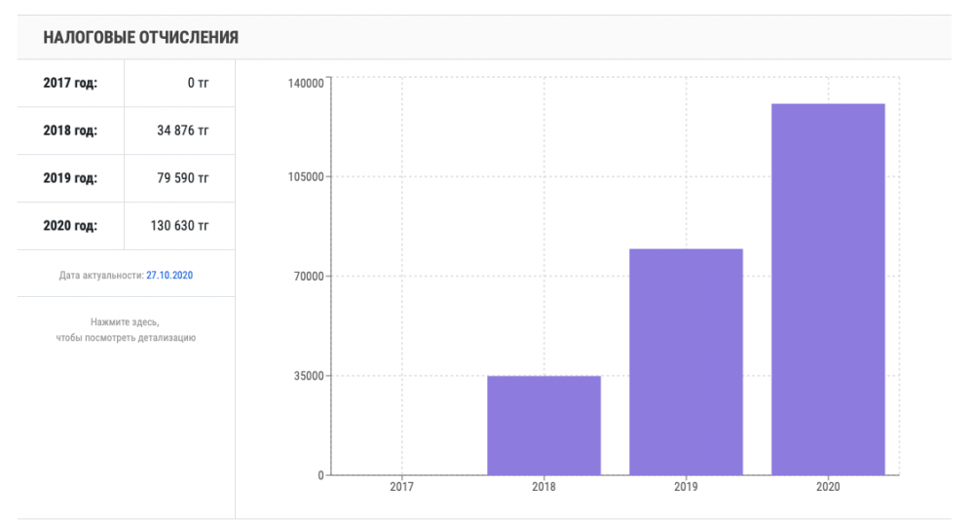The height and width of the screenshot is (522, 974).
Task: Click the 2019 purple bar in chart
Action: pos(686,361)
